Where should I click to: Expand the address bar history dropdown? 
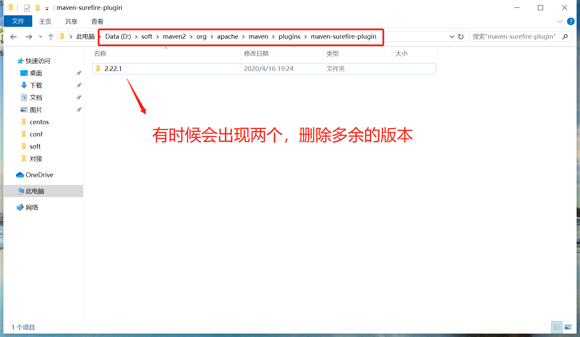pos(452,36)
